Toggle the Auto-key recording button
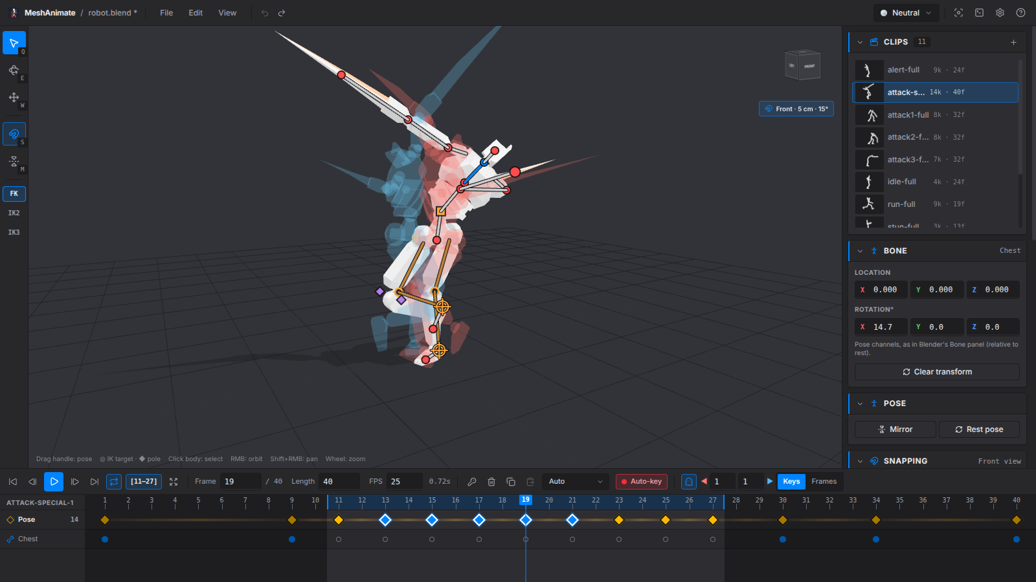Viewport: 1036px width, 582px height. tap(641, 482)
